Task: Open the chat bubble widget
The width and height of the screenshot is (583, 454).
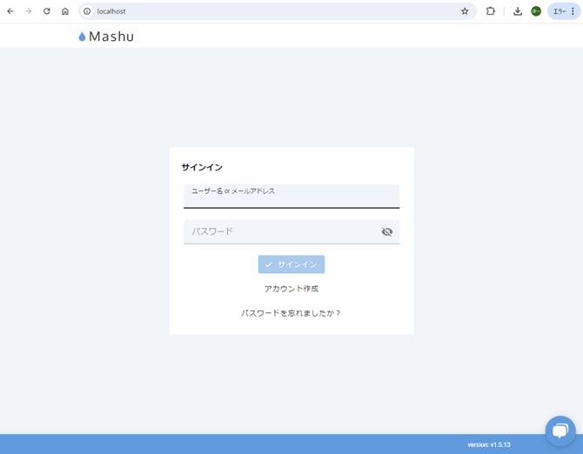Action: [x=560, y=431]
